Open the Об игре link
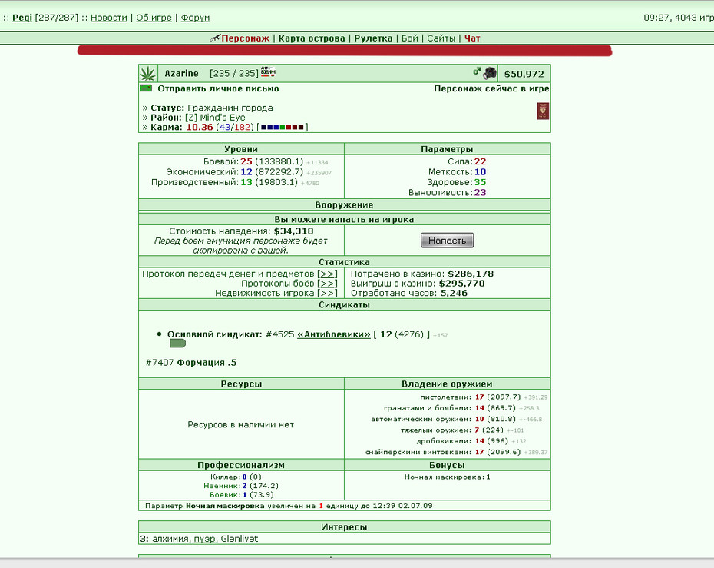 click(154, 18)
